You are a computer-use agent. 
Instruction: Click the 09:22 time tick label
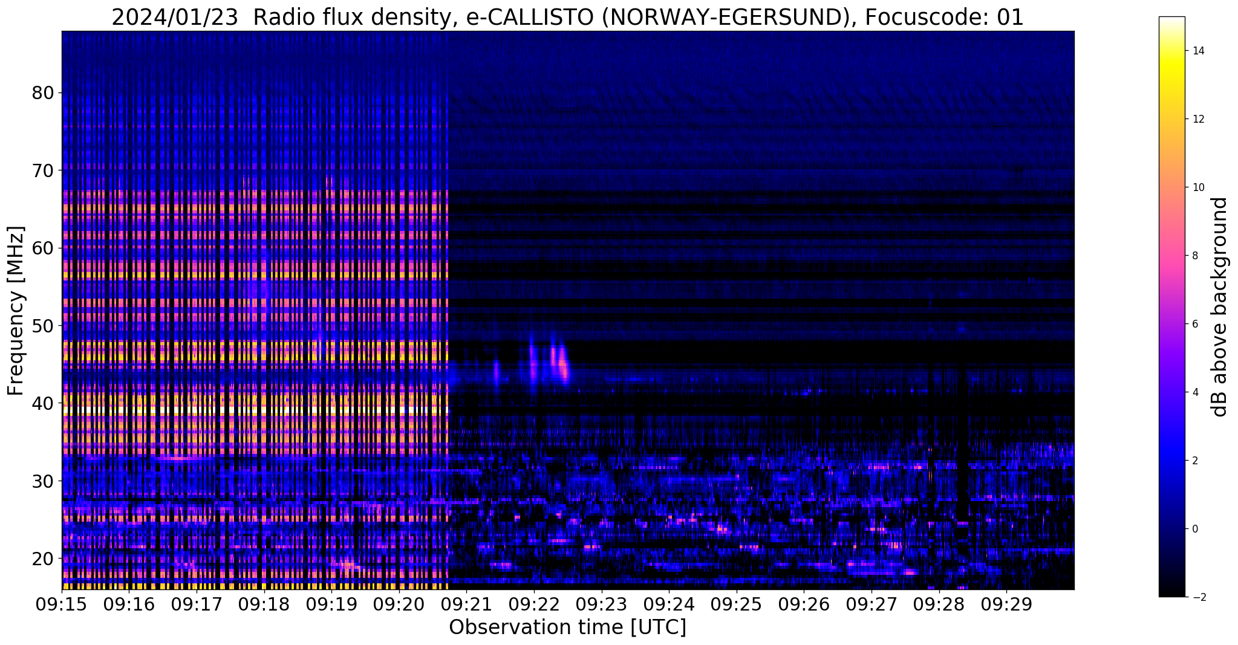tap(534, 605)
